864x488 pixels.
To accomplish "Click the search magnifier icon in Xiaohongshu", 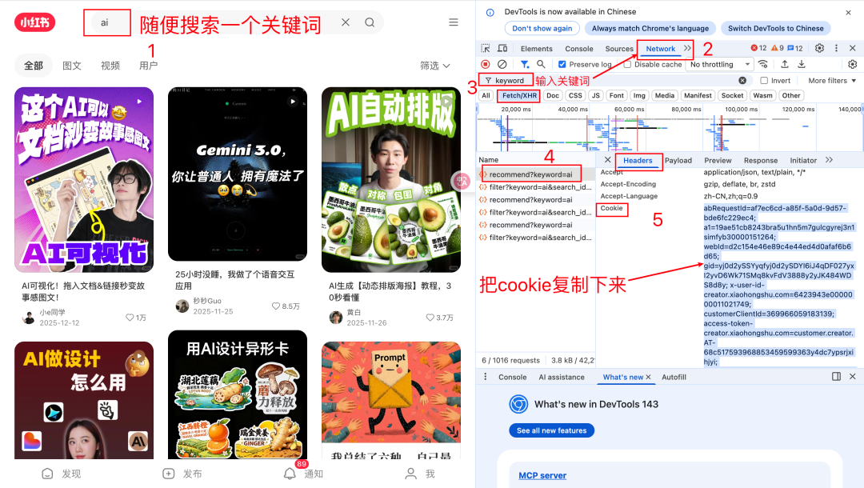I will tap(370, 22).
